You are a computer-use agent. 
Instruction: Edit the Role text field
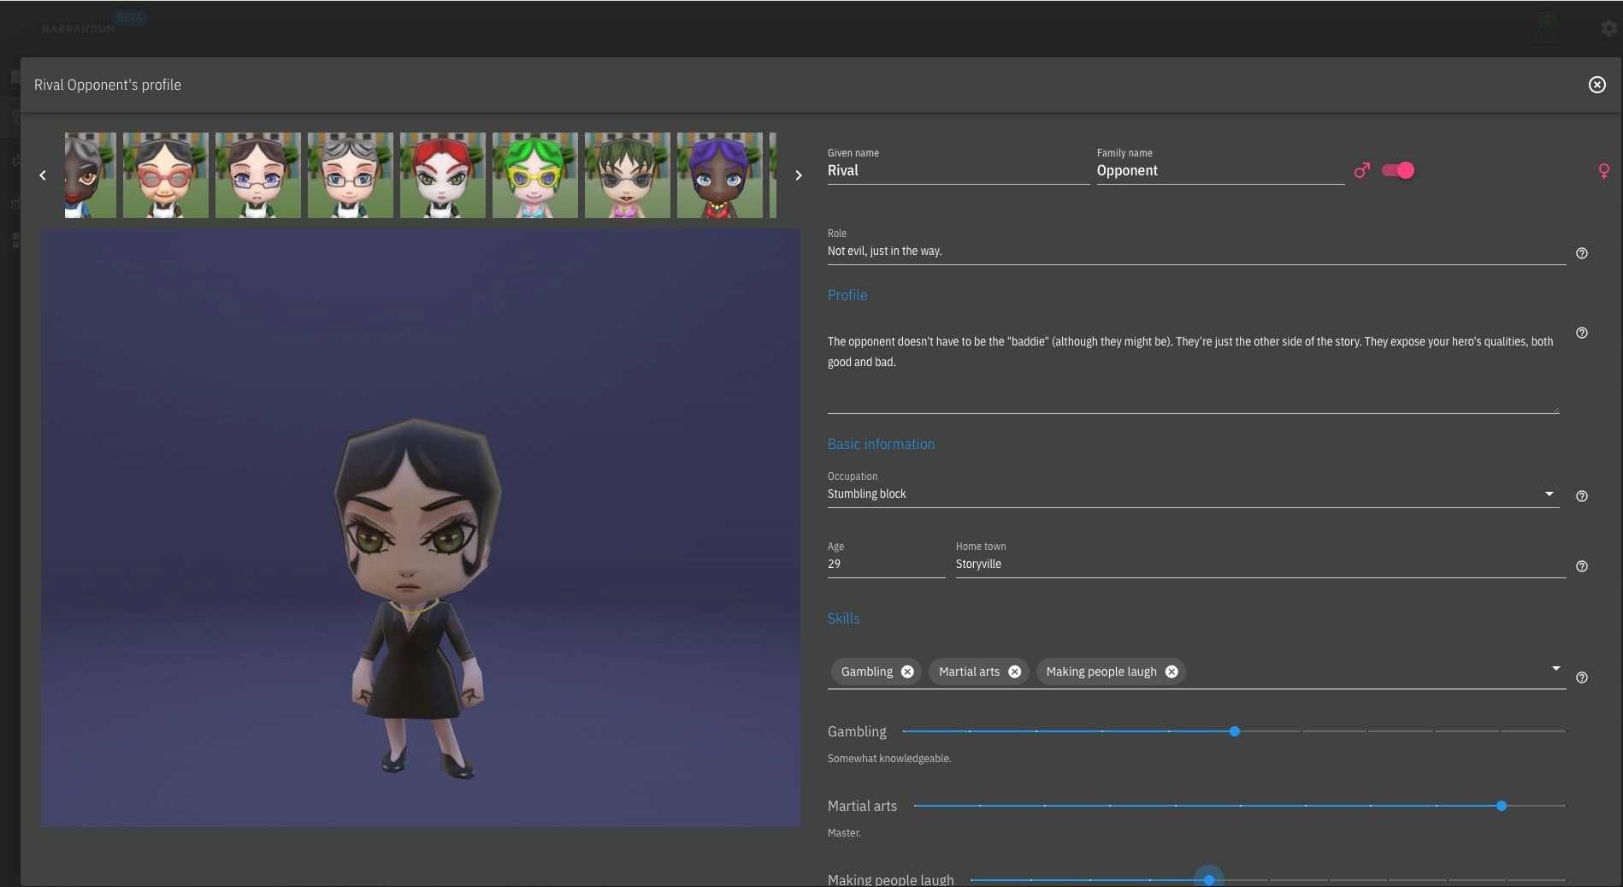tap(1196, 251)
